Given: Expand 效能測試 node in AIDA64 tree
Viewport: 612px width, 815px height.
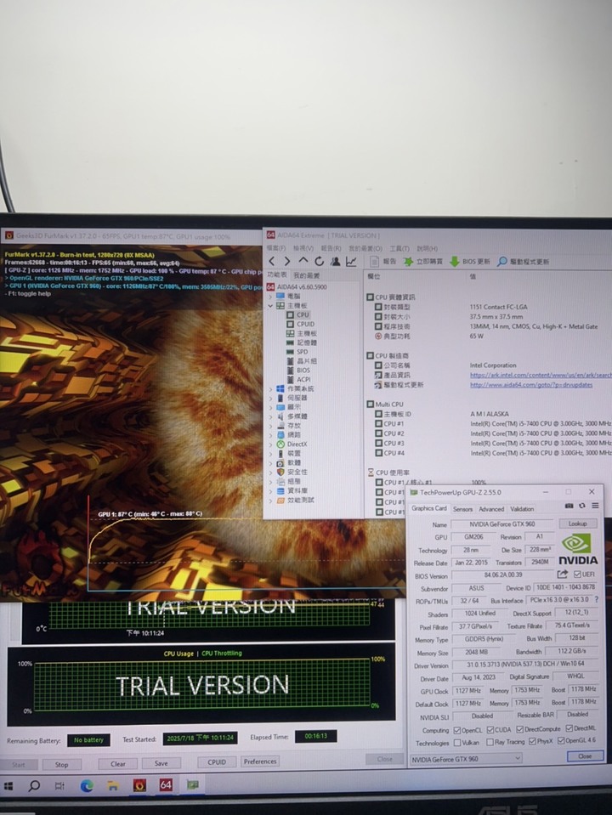Looking at the screenshot, I should (270, 500).
